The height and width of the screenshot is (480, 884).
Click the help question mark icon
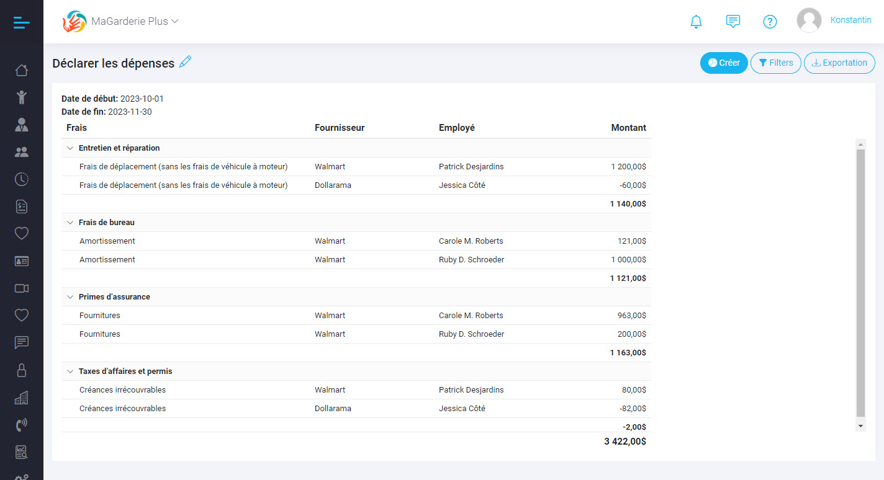[770, 21]
